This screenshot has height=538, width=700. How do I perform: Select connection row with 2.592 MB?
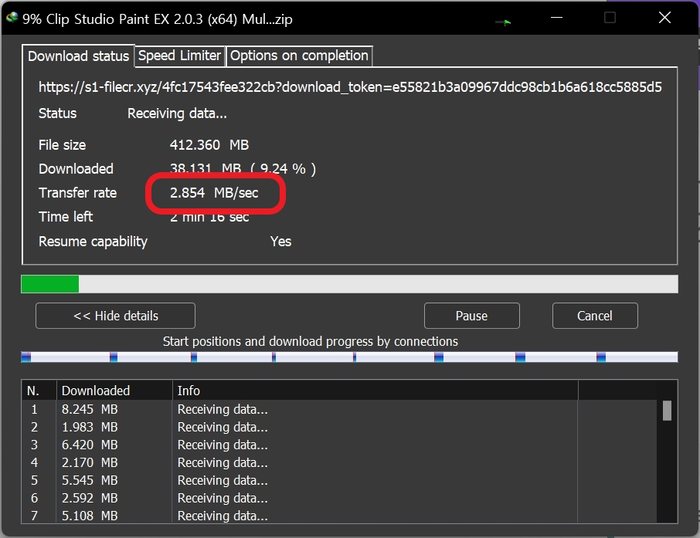339,498
